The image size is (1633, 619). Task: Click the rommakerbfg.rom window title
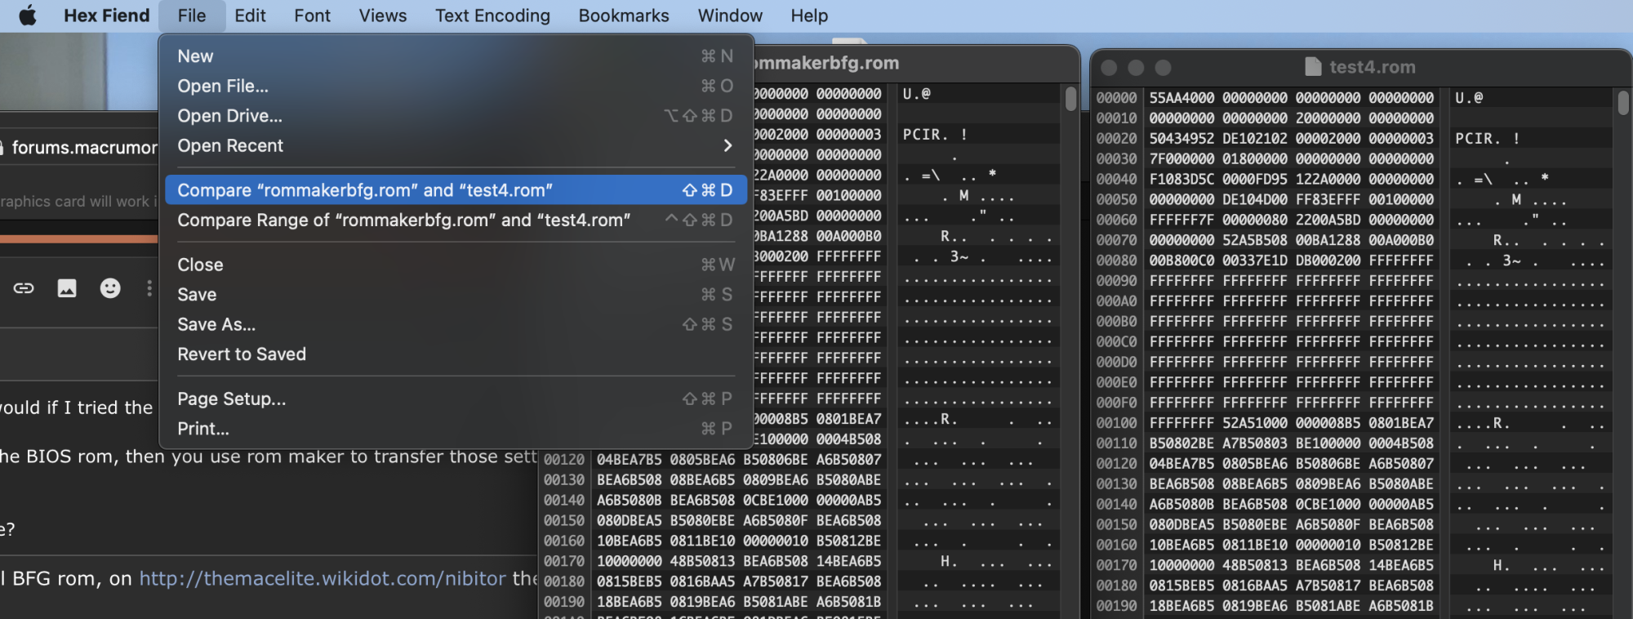[x=825, y=63]
